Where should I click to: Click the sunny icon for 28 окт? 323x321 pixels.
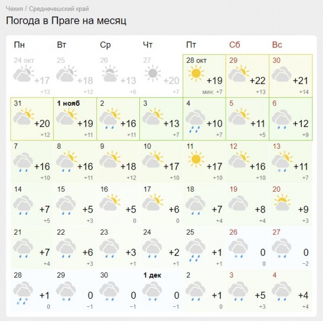pyautogui.click(x=196, y=73)
